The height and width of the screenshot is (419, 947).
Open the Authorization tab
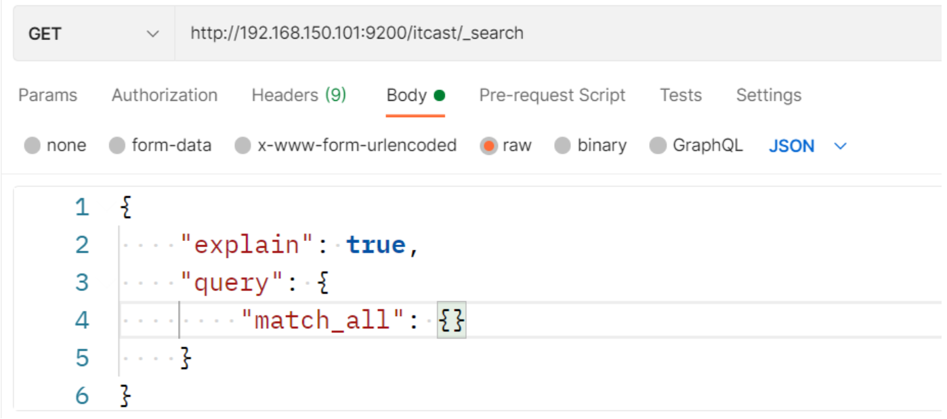coord(165,95)
